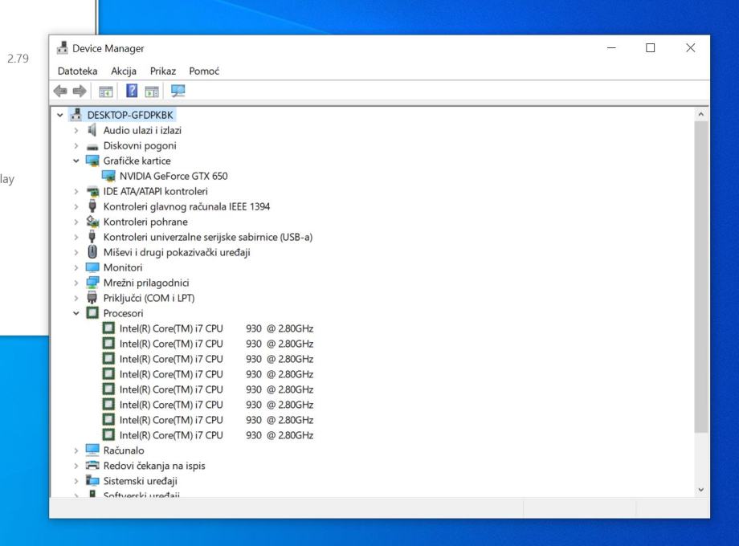Collapse the Grafičke kartice category

(76, 161)
